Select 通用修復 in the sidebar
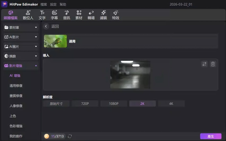The height and width of the screenshot is (141, 226). (16, 86)
